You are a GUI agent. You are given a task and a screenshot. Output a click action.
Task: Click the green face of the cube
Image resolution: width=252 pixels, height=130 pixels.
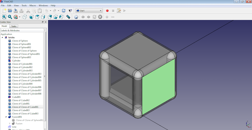[x=158, y=86]
